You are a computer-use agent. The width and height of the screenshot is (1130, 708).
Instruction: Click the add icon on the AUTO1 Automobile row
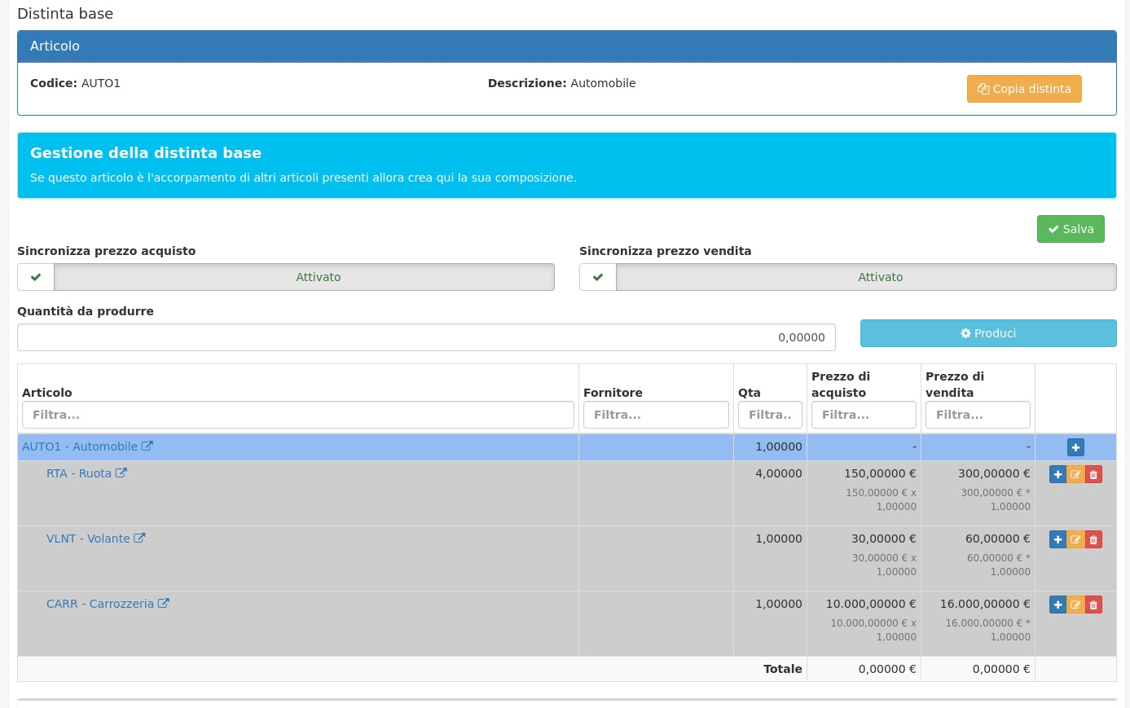(x=1075, y=447)
